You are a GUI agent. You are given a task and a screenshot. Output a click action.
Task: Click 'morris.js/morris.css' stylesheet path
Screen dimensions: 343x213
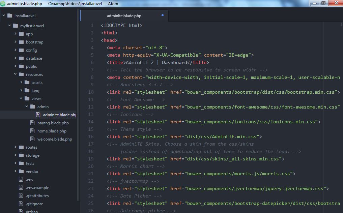[x=262, y=174]
